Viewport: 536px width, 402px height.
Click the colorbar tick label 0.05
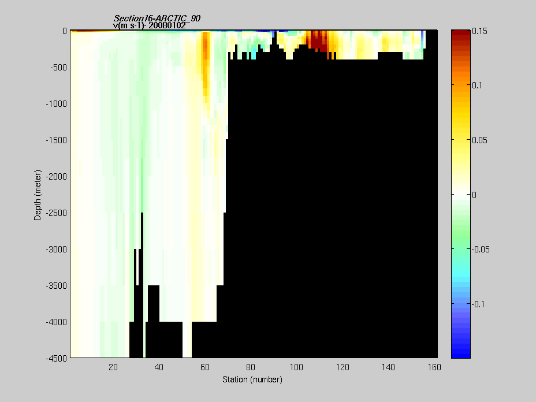pos(479,140)
